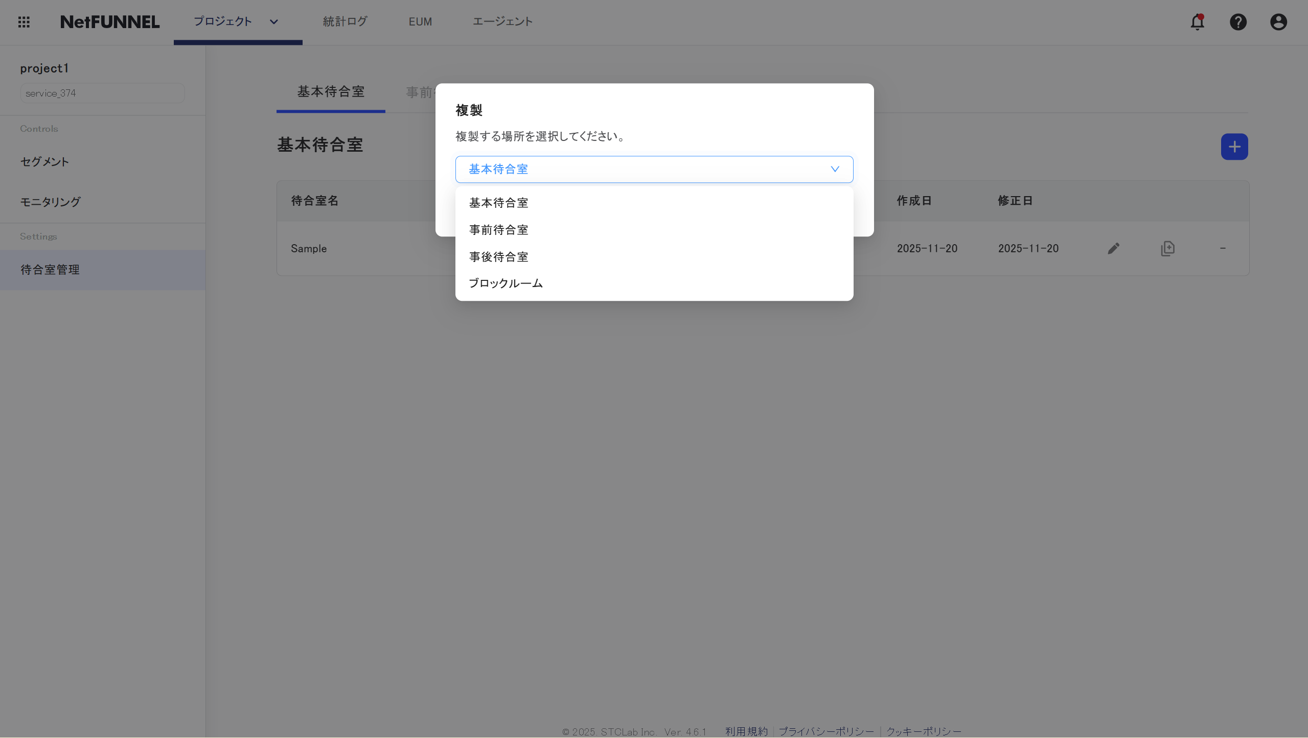Image resolution: width=1308 pixels, height=738 pixels.
Task: Open the destination dropdown in 複製 dialog
Action: 653,169
